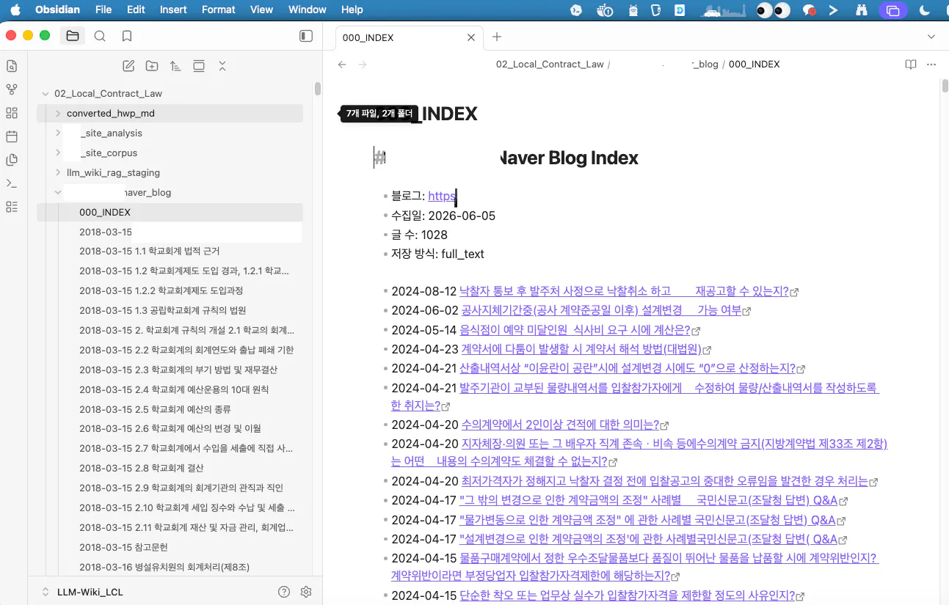Screen dimensions: 949x605
Task: Collapse 02_Local_Contract_Law folder
Action: click(x=46, y=94)
